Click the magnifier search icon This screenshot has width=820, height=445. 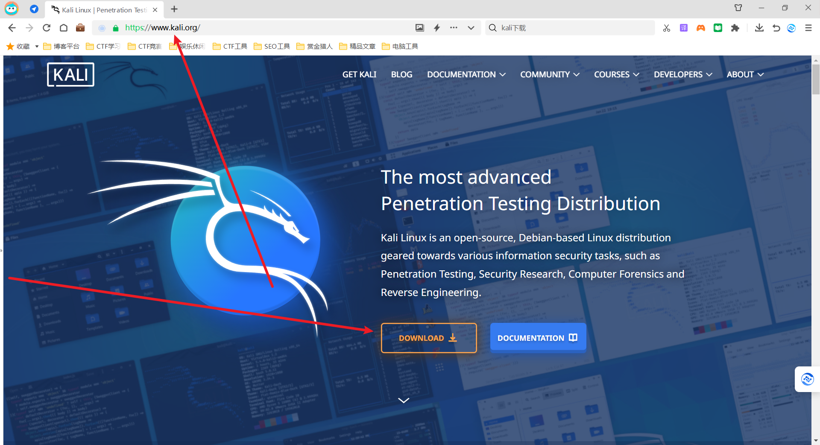[493, 28]
